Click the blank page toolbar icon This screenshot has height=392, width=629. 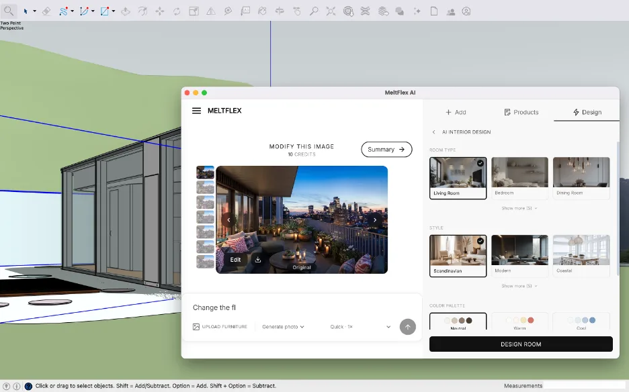(433, 11)
